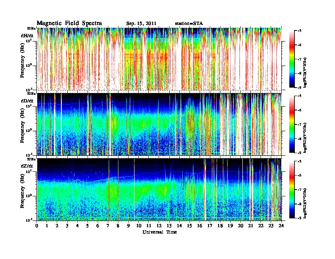This screenshot has width=335, height=259.
Task: Click hour 0 on the Universal Time axis
Action: point(37,226)
